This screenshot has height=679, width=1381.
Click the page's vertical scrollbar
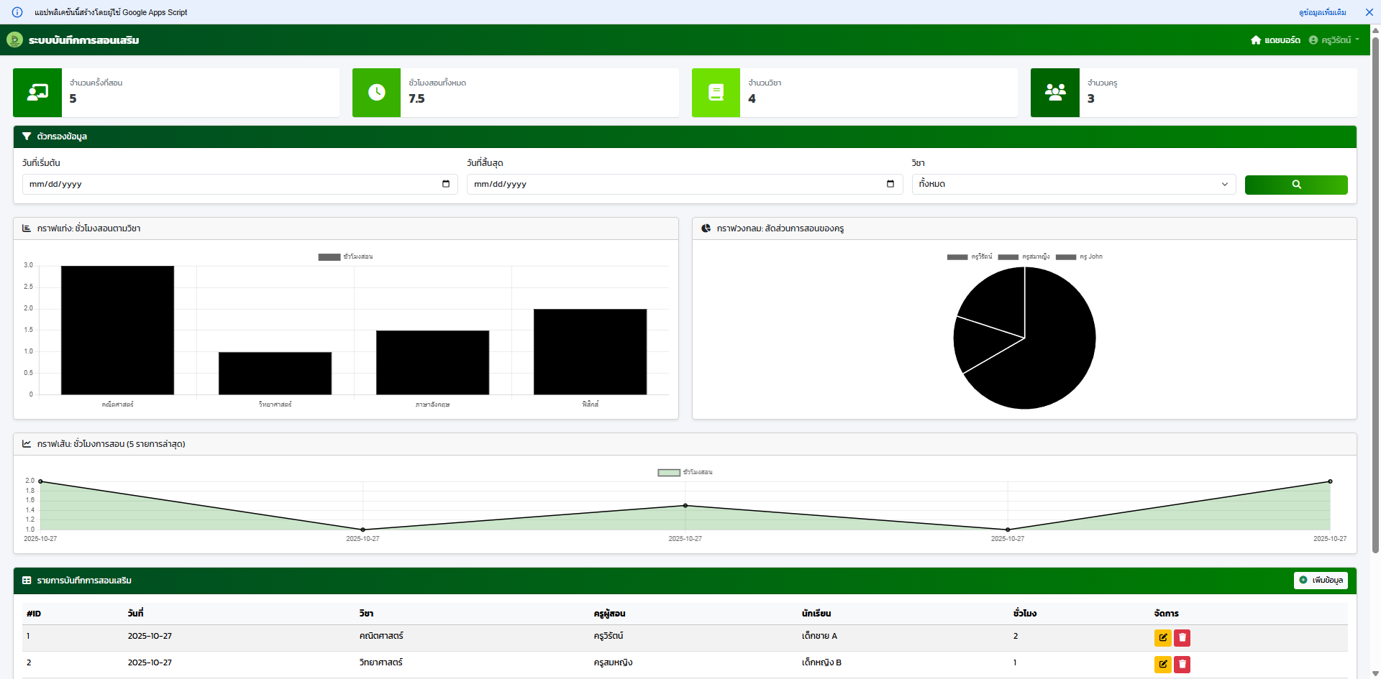(x=1375, y=287)
